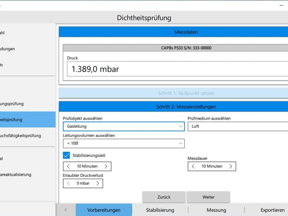
Task: Click the back chevron in bottom bar
Action: click(66, 210)
